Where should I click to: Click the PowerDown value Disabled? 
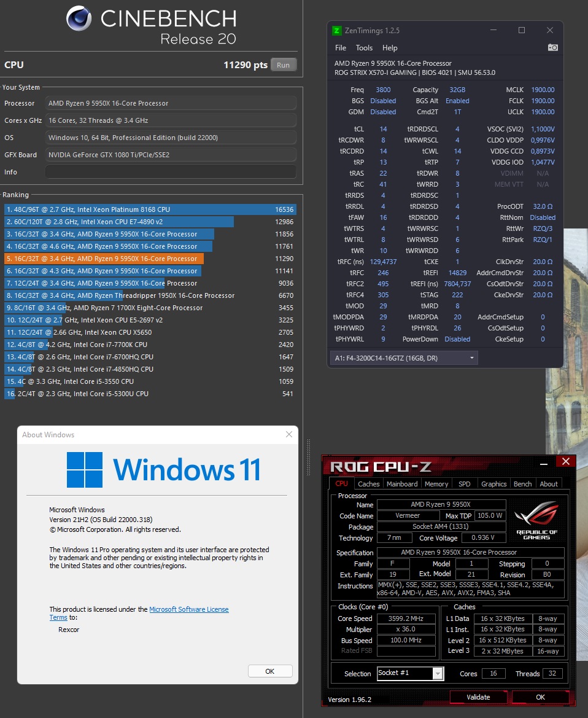coord(458,339)
